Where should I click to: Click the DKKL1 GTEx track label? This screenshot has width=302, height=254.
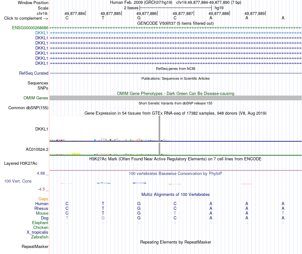(42, 129)
